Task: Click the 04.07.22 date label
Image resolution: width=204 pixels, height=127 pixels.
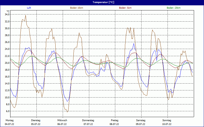Action: point(10,124)
